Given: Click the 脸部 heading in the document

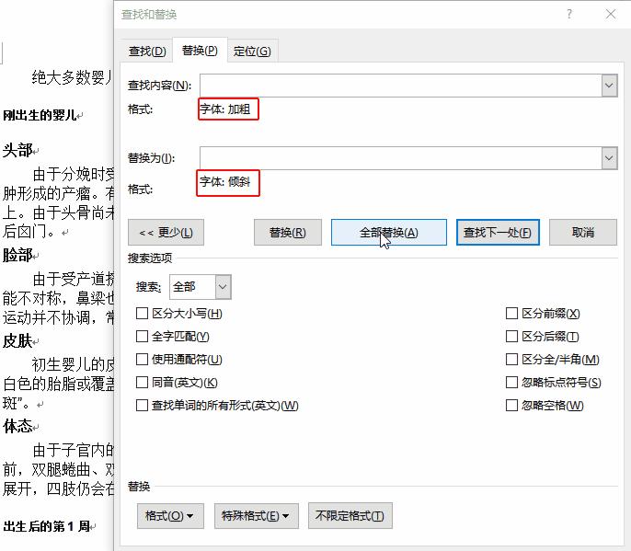Looking at the screenshot, I should click(17, 255).
